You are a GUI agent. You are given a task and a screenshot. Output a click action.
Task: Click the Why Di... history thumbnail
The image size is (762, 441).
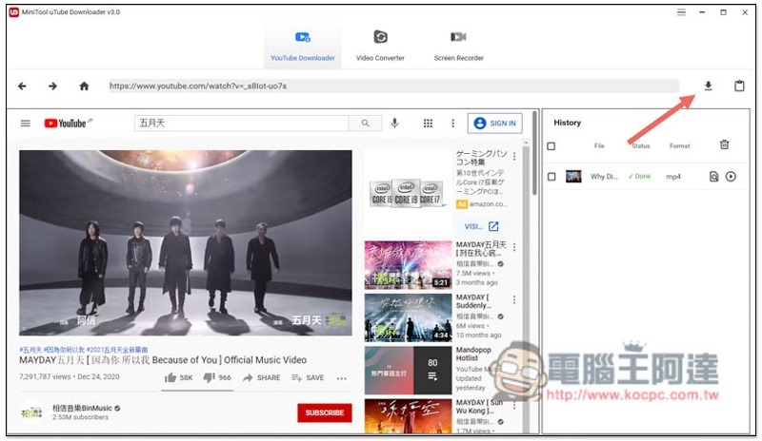(573, 176)
